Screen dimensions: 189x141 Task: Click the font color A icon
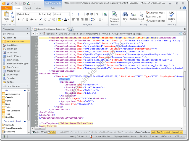point(65,19)
